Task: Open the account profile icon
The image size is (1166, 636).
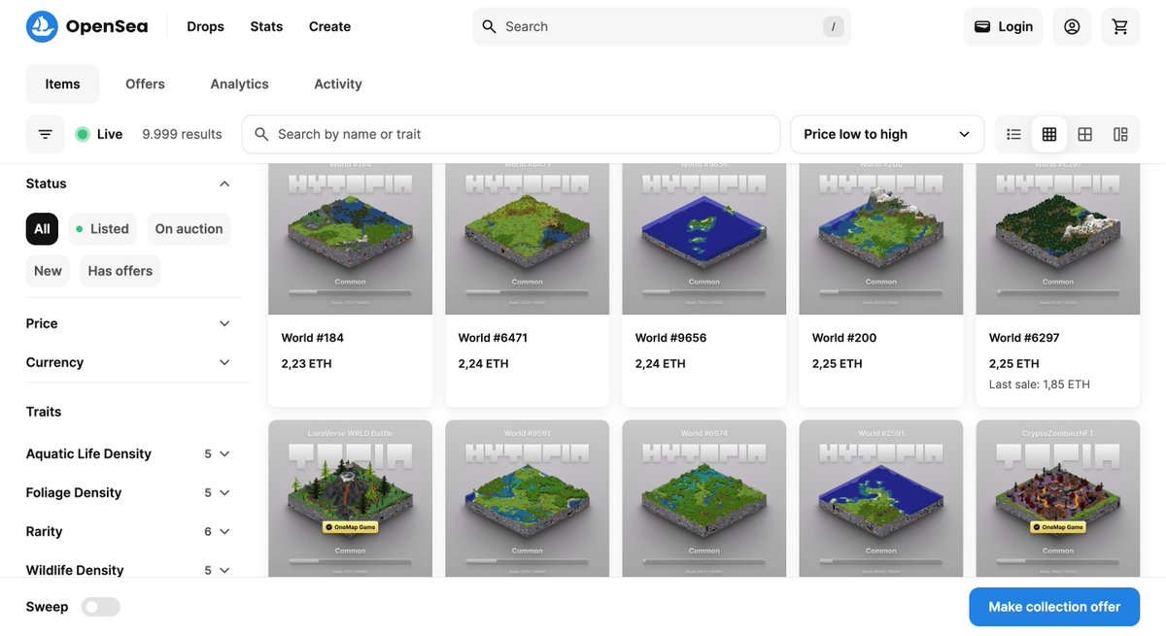Action: 1072,26
